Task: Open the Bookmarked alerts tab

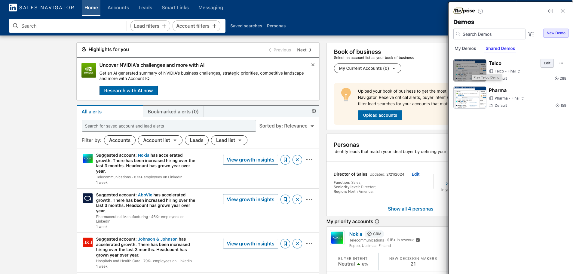Action: click(x=173, y=112)
